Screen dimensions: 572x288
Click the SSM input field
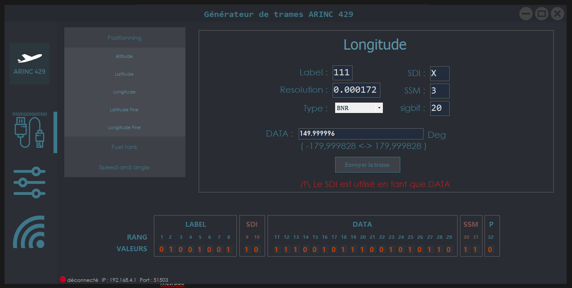[440, 91]
